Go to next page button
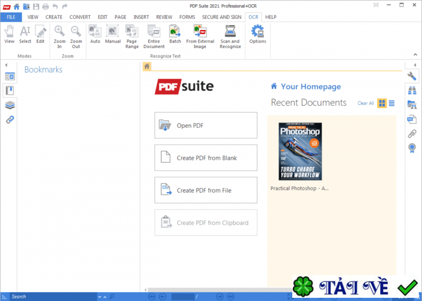This screenshot has height=301, width=422. point(220,297)
